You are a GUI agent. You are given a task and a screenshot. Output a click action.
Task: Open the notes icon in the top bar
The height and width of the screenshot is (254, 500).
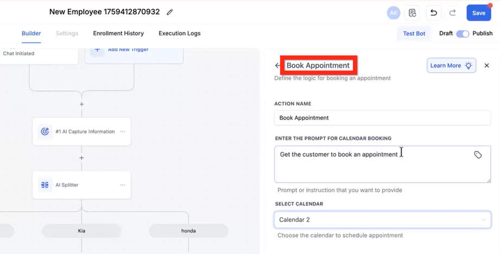point(412,13)
